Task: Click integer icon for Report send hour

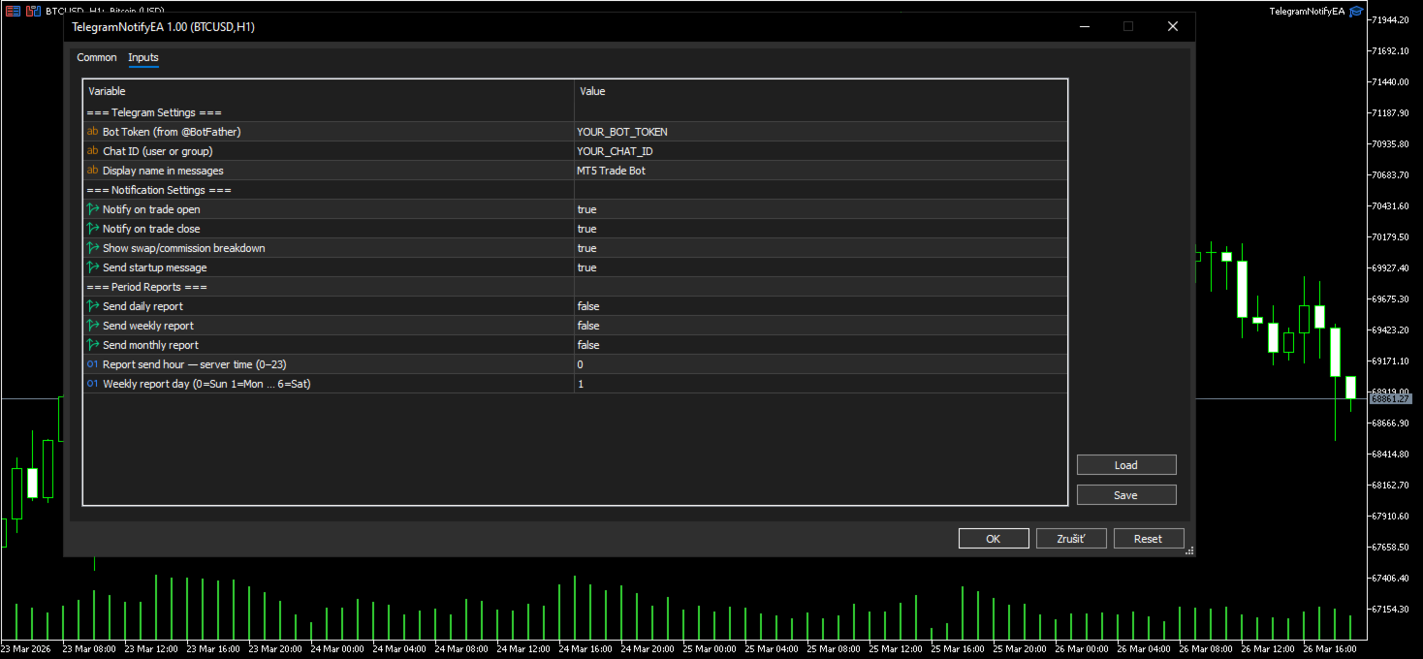Action: [x=93, y=364]
